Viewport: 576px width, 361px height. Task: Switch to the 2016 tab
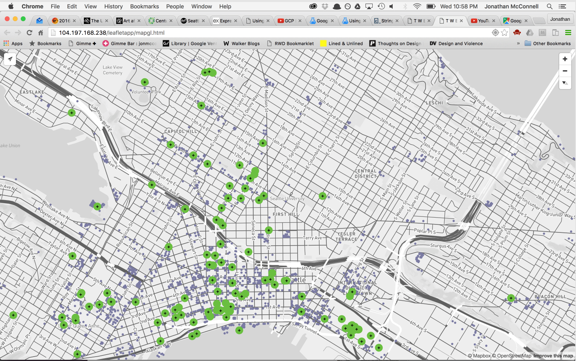(x=64, y=21)
